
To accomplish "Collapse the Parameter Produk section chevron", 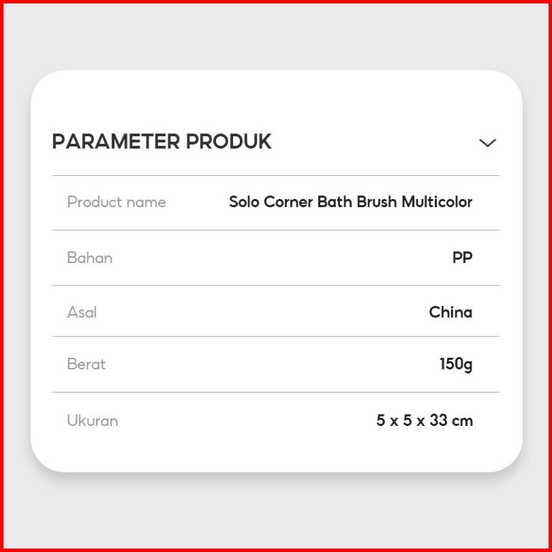I will [x=487, y=142].
